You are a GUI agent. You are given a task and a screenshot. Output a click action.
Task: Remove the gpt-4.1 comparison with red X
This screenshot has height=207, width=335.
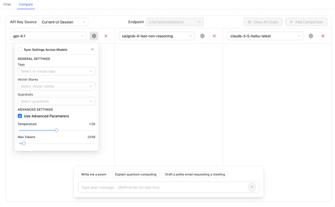coord(106,36)
